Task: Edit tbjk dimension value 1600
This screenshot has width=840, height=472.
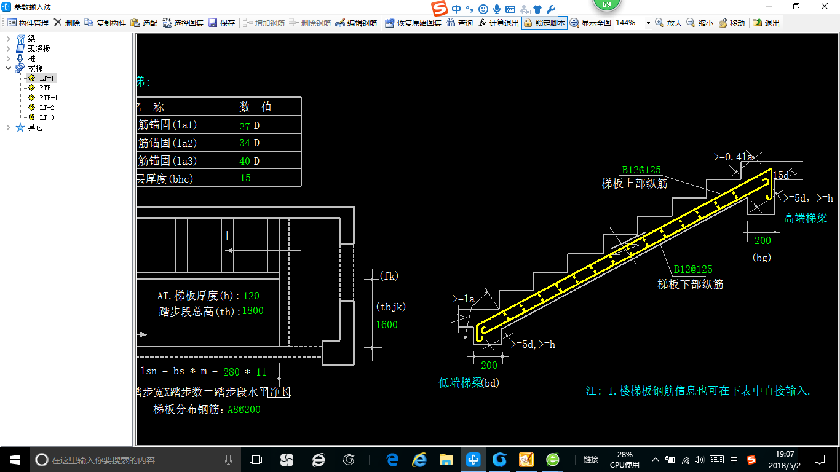Action: pyautogui.click(x=387, y=325)
